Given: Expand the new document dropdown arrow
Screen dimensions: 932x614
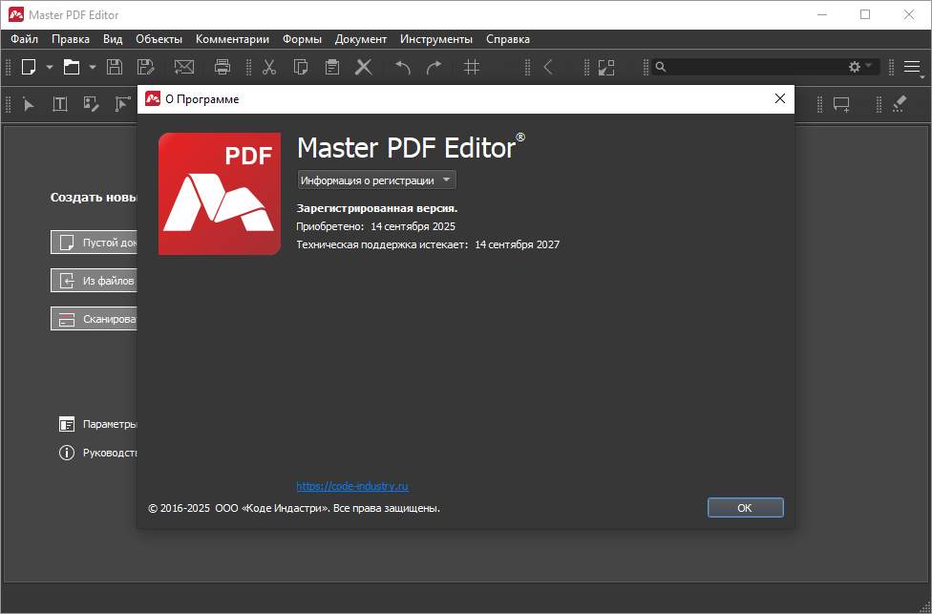Looking at the screenshot, I should (50, 67).
